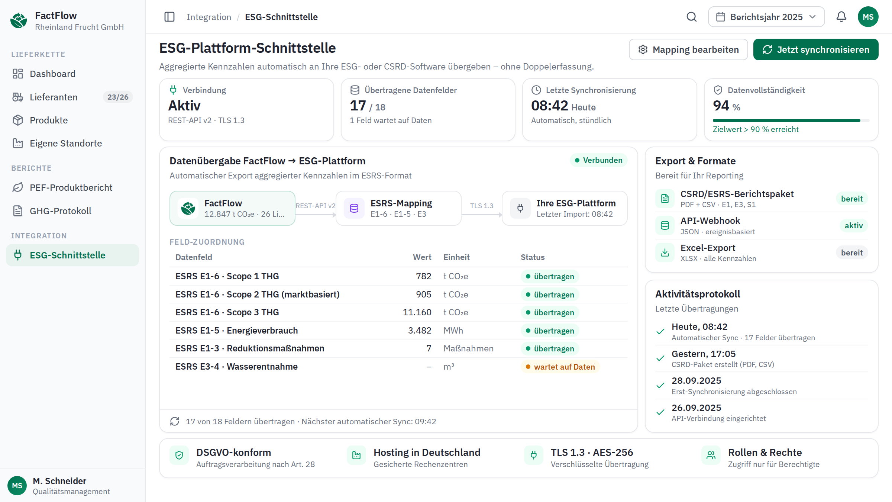This screenshot has height=502, width=892.
Task: Click the FactFlow source node card
Action: [232, 208]
